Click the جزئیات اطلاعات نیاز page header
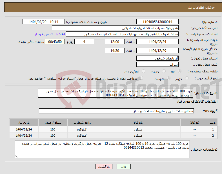Screen dimensions: 222x174 coord(201,8)
